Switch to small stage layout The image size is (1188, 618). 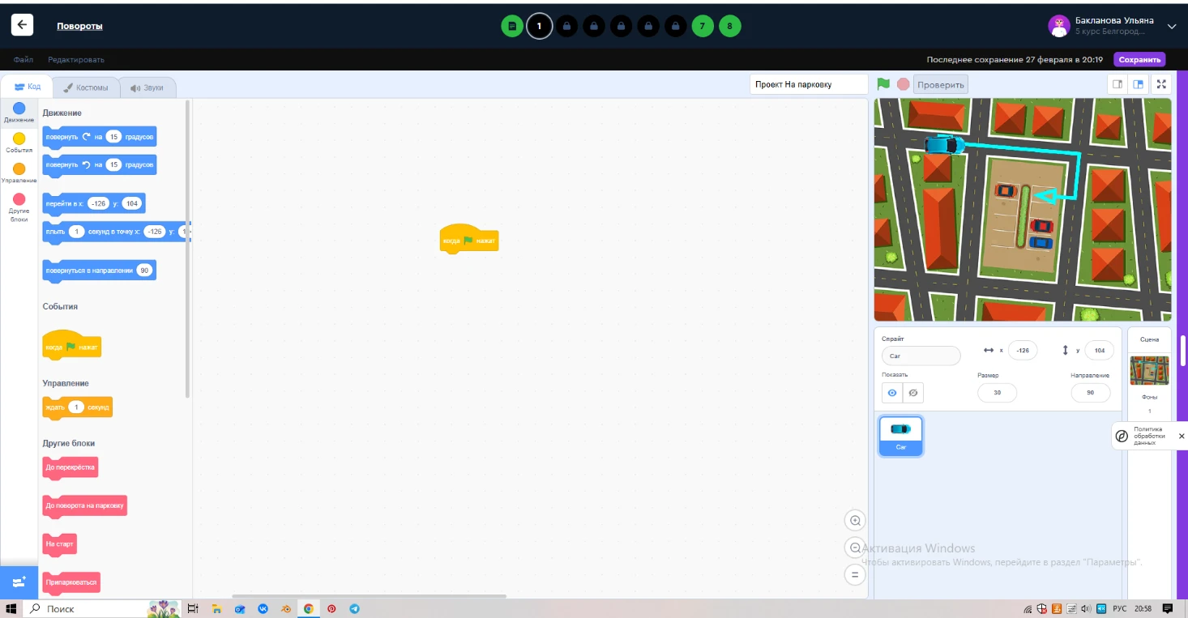pyautogui.click(x=1117, y=84)
